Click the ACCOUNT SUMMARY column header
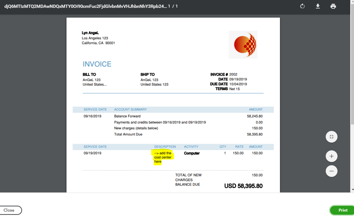Viewport: 354px width, 220px height. (130, 109)
